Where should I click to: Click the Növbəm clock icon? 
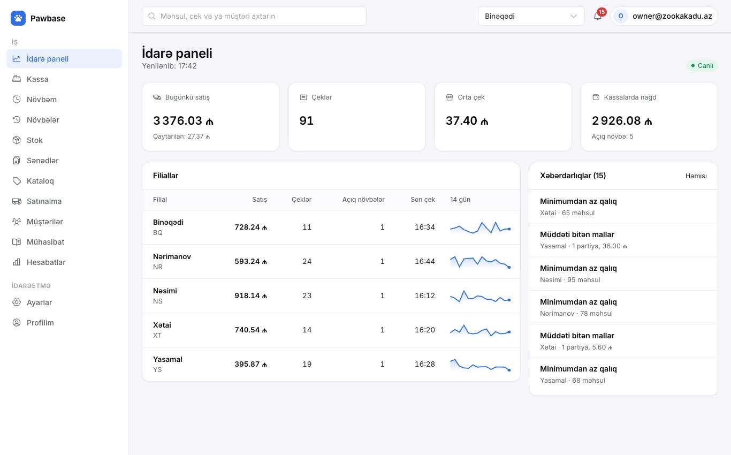(x=17, y=100)
